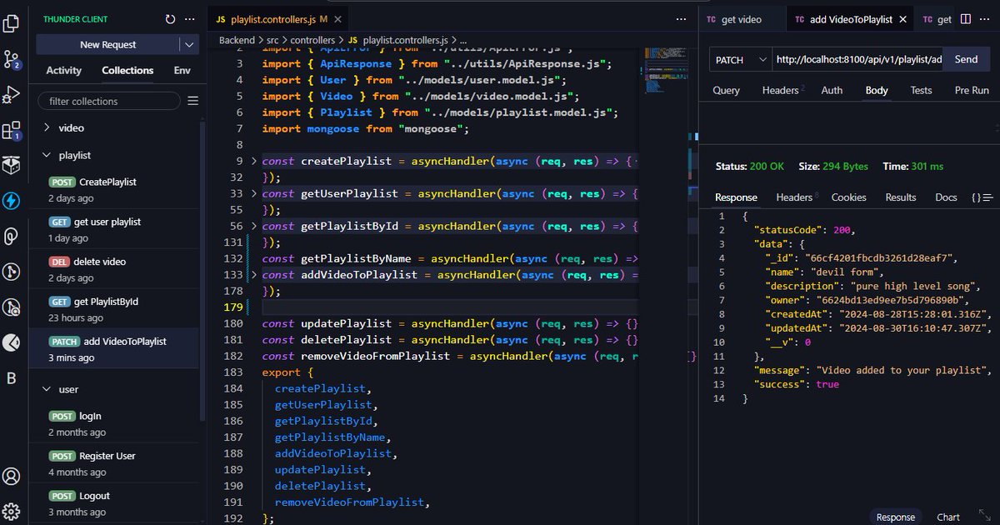Image resolution: width=1000 pixels, height=525 pixels.
Task: Open the paperclip-shaped icon in activity bar
Action: point(12,237)
